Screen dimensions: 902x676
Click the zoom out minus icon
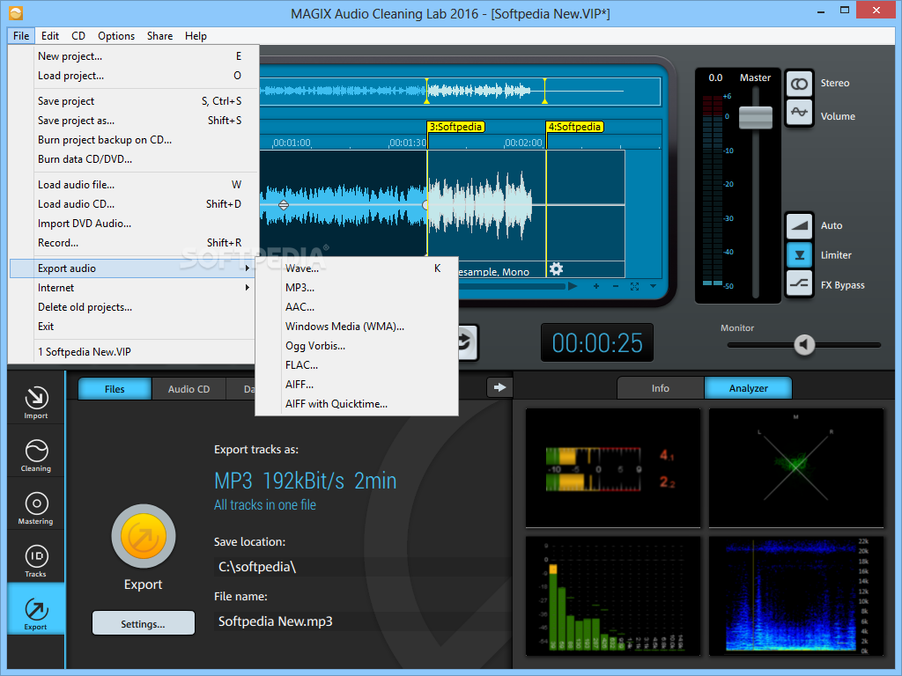pyautogui.click(x=616, y=286)
